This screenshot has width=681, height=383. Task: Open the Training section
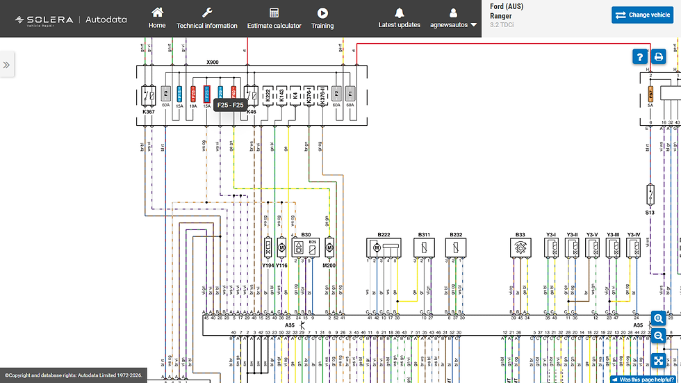[x=322, y=18]
